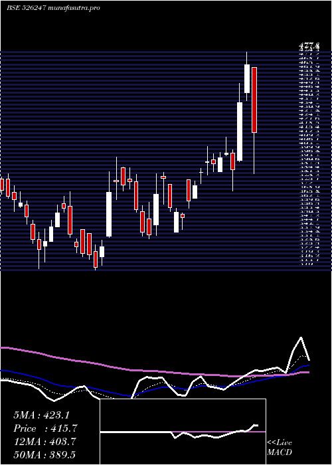This screenshot has height=465, width=332.
Task: Click the <<Live MACD label
Action: 280,448
